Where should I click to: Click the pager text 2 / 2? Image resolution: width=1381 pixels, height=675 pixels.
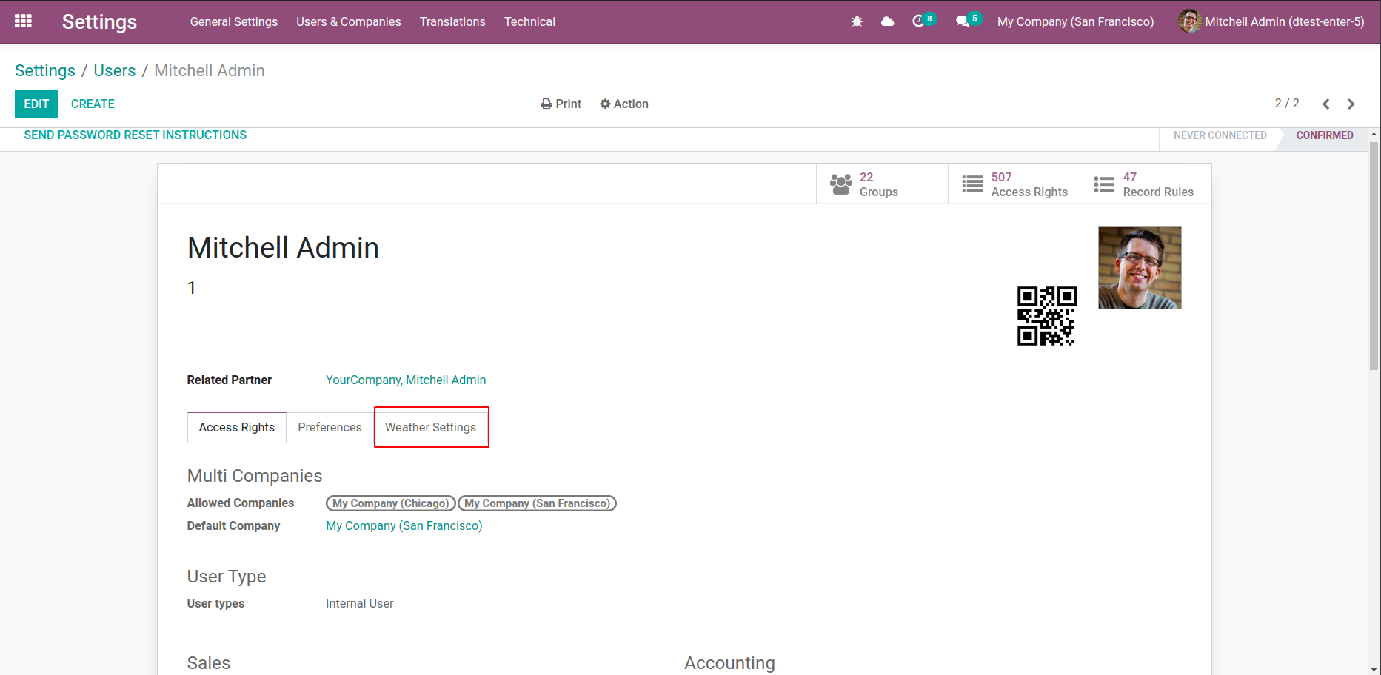coord(1287,104)
